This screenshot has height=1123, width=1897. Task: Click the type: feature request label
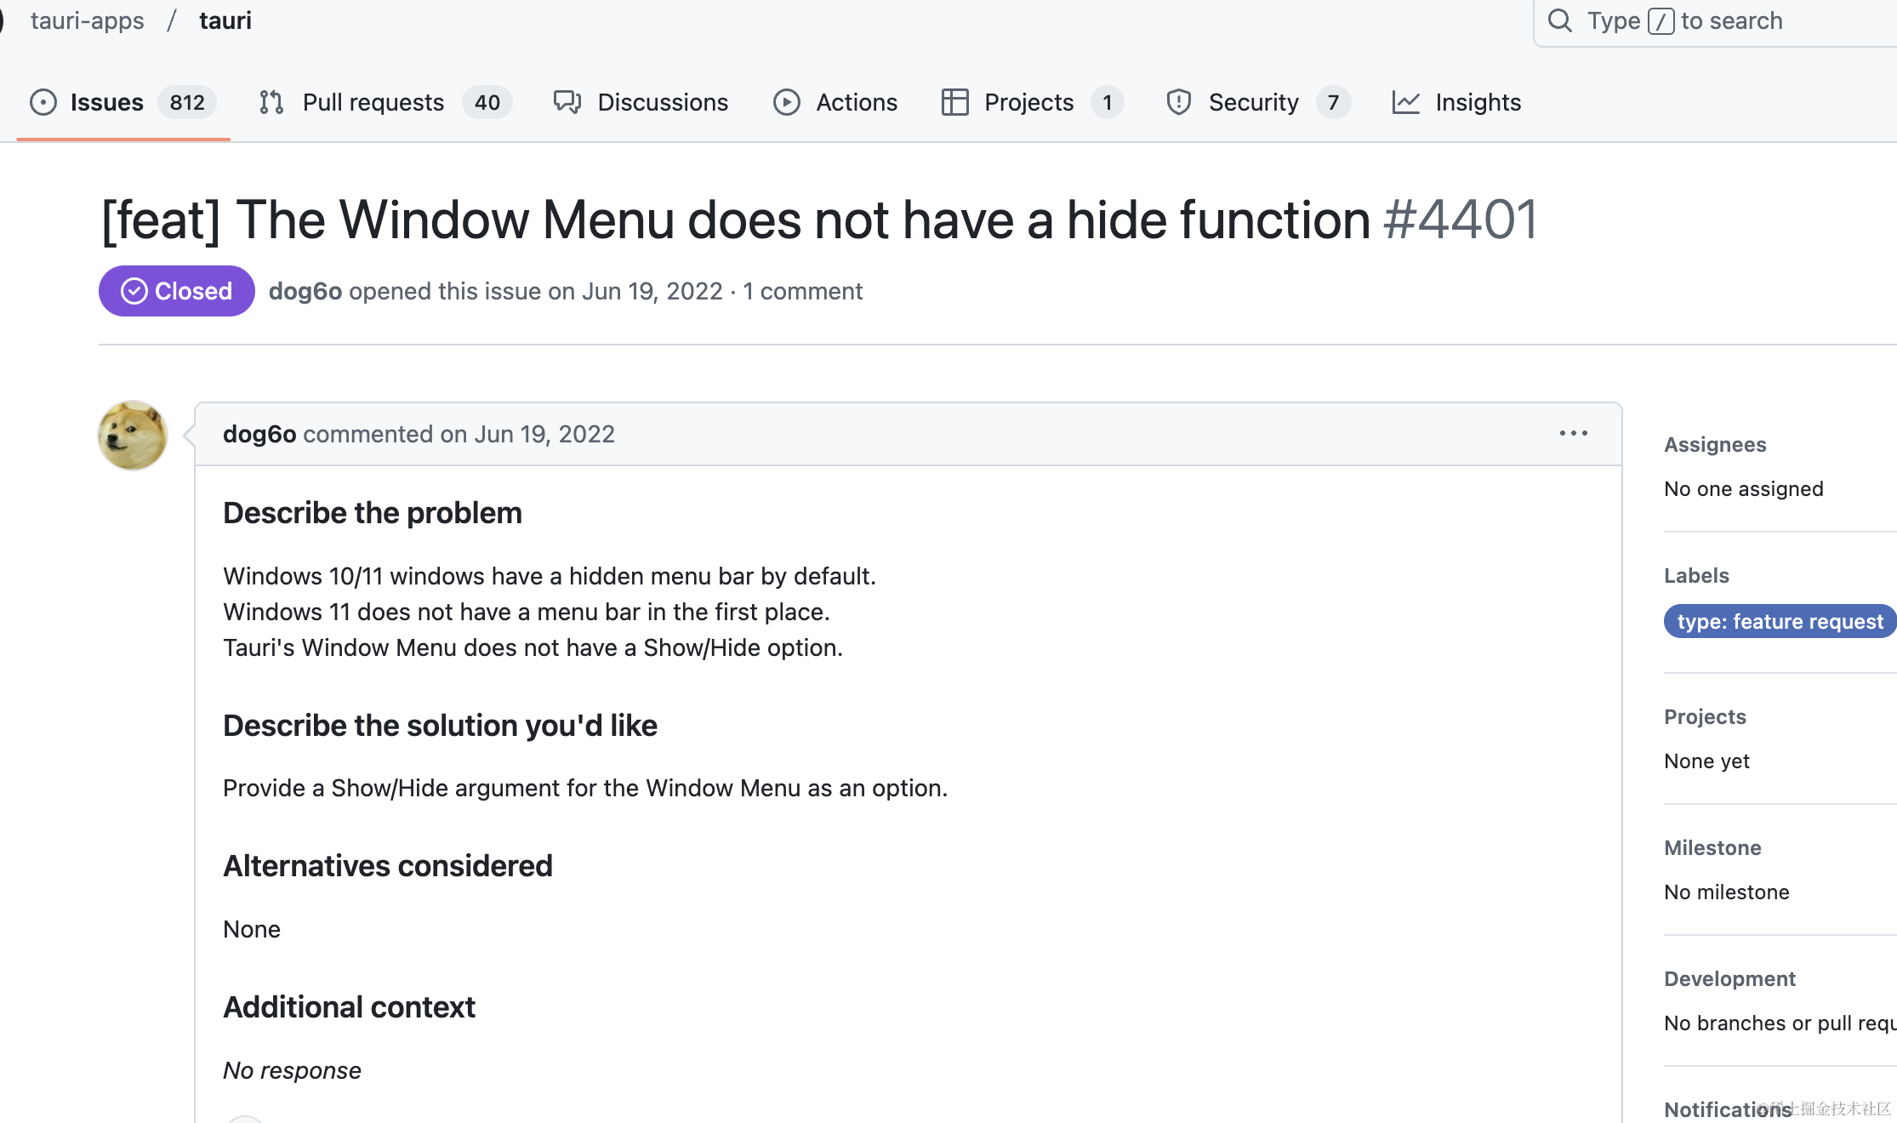click(1780, 621)
